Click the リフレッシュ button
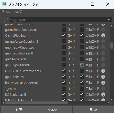The width and height of the screenshot is (114, 113). tap(55, 110)
